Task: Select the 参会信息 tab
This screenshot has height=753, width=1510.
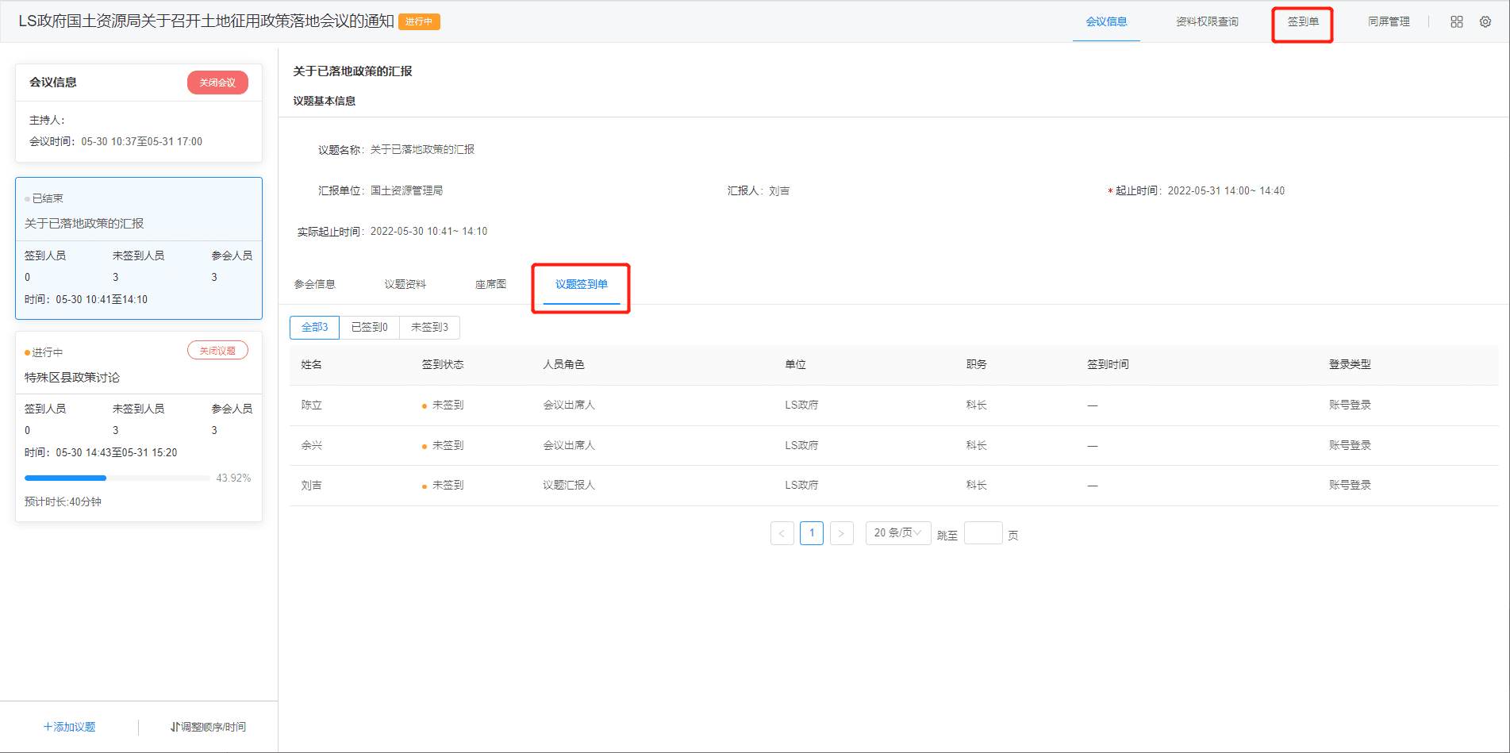Action: 314,284
